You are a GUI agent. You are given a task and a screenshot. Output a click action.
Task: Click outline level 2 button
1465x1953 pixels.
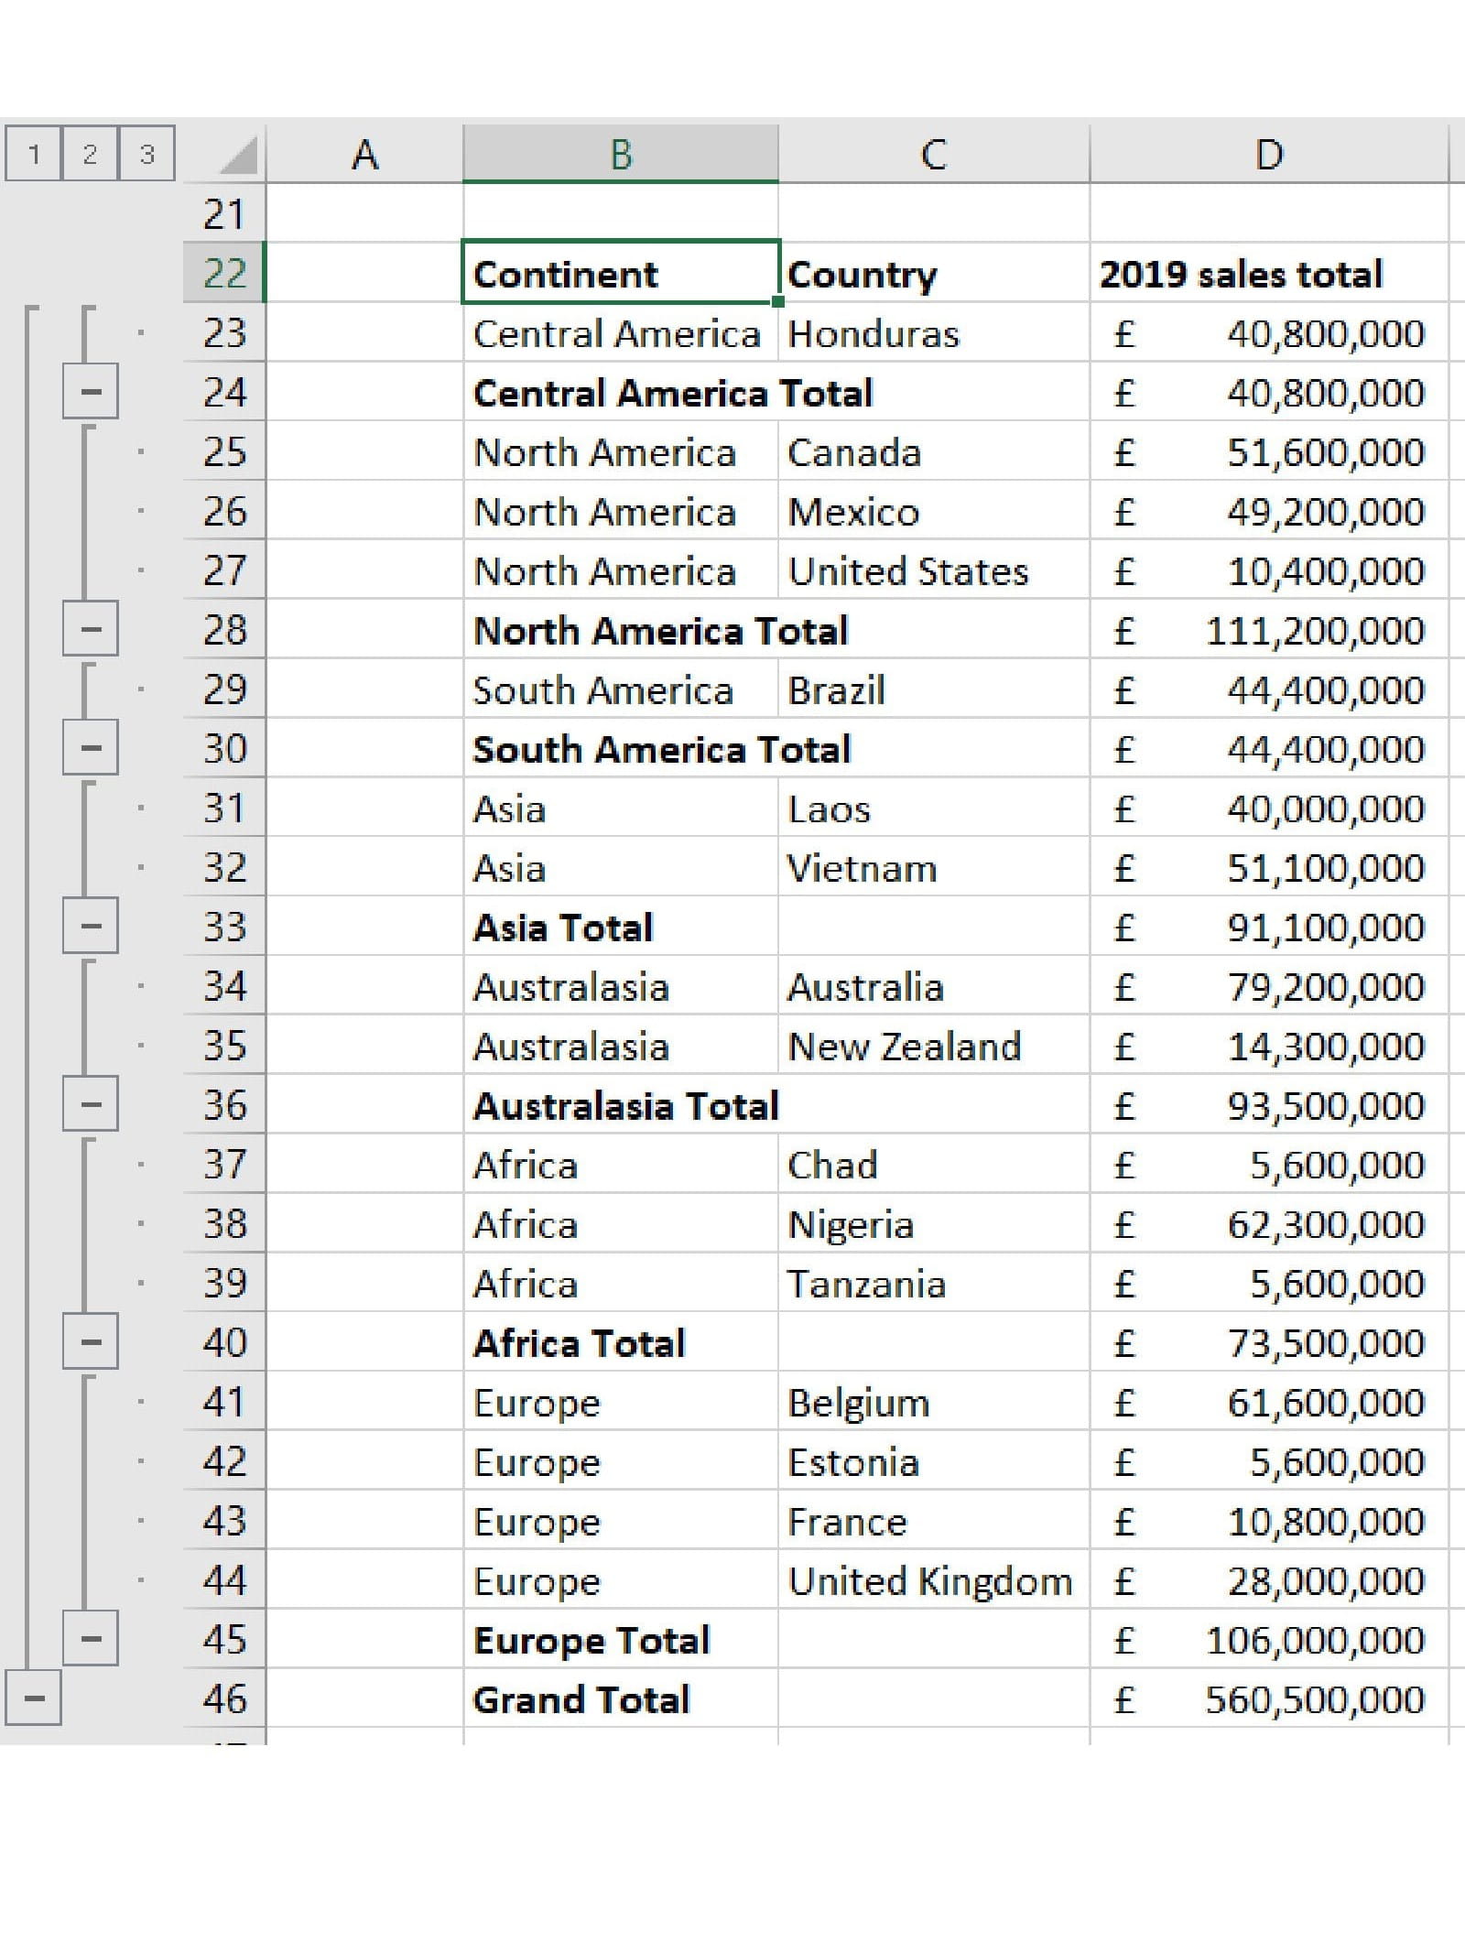90,153
